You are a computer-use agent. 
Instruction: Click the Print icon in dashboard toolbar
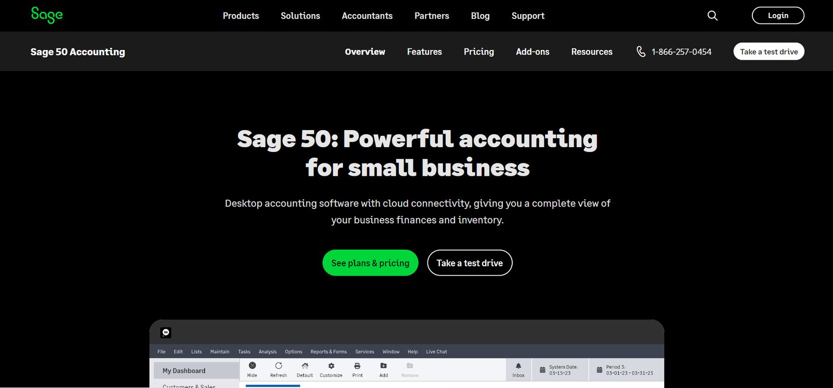(357, 366)
